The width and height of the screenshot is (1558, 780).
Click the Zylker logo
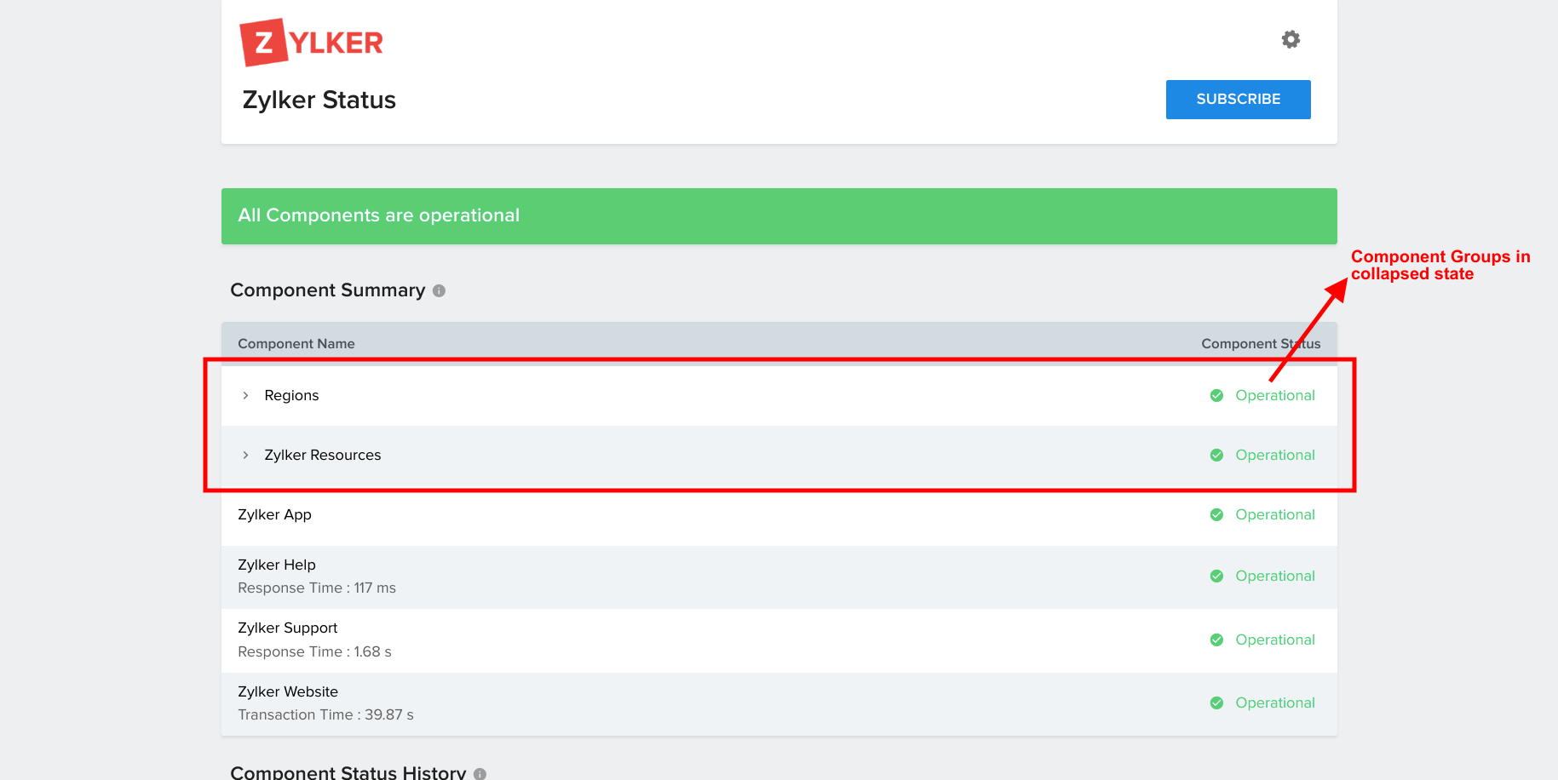[312, 43]
